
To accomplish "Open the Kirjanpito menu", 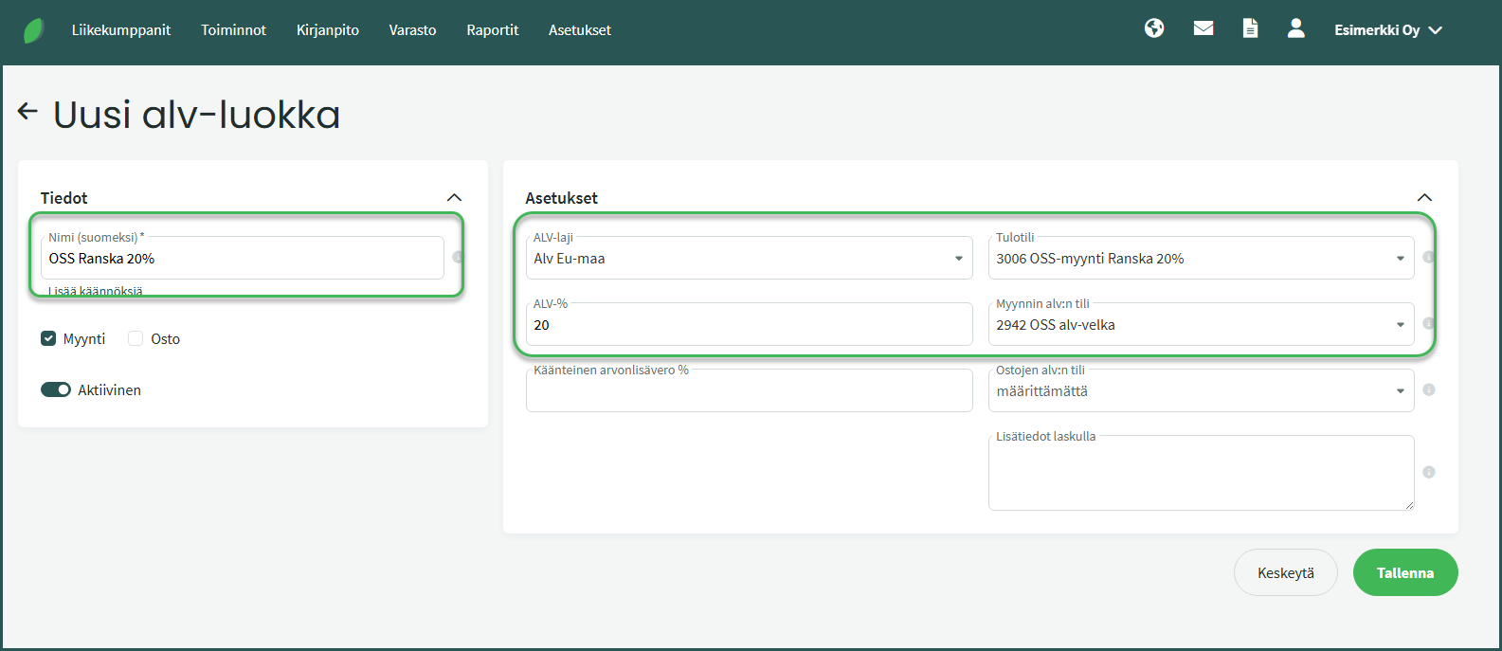I will tap(327, 30).
